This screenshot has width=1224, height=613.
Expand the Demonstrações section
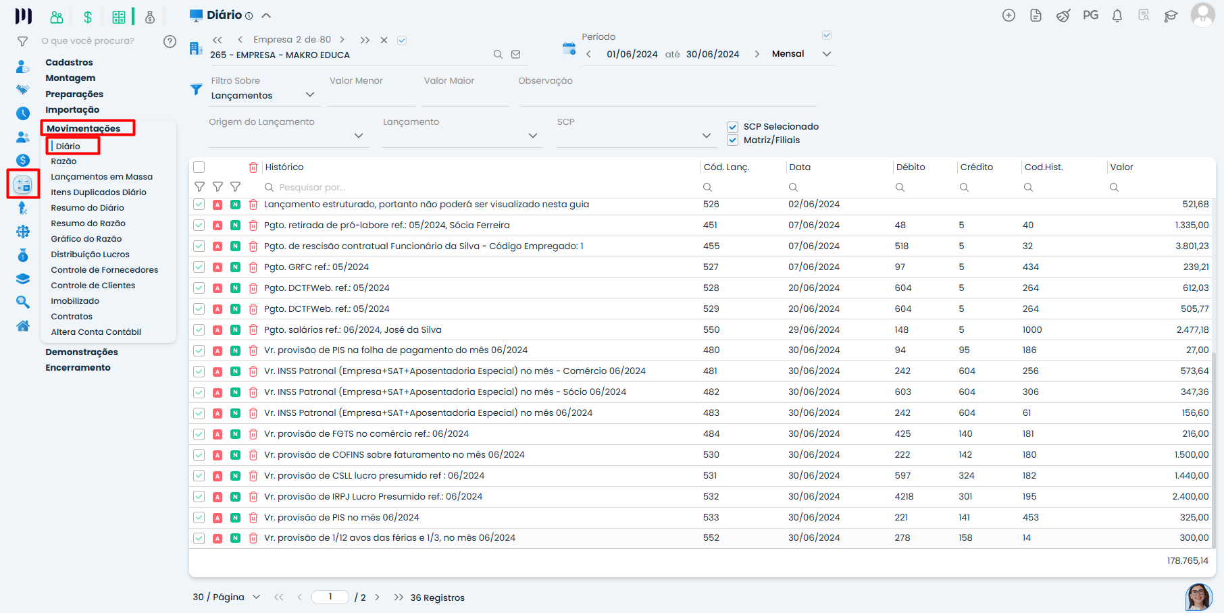(81, 352)
